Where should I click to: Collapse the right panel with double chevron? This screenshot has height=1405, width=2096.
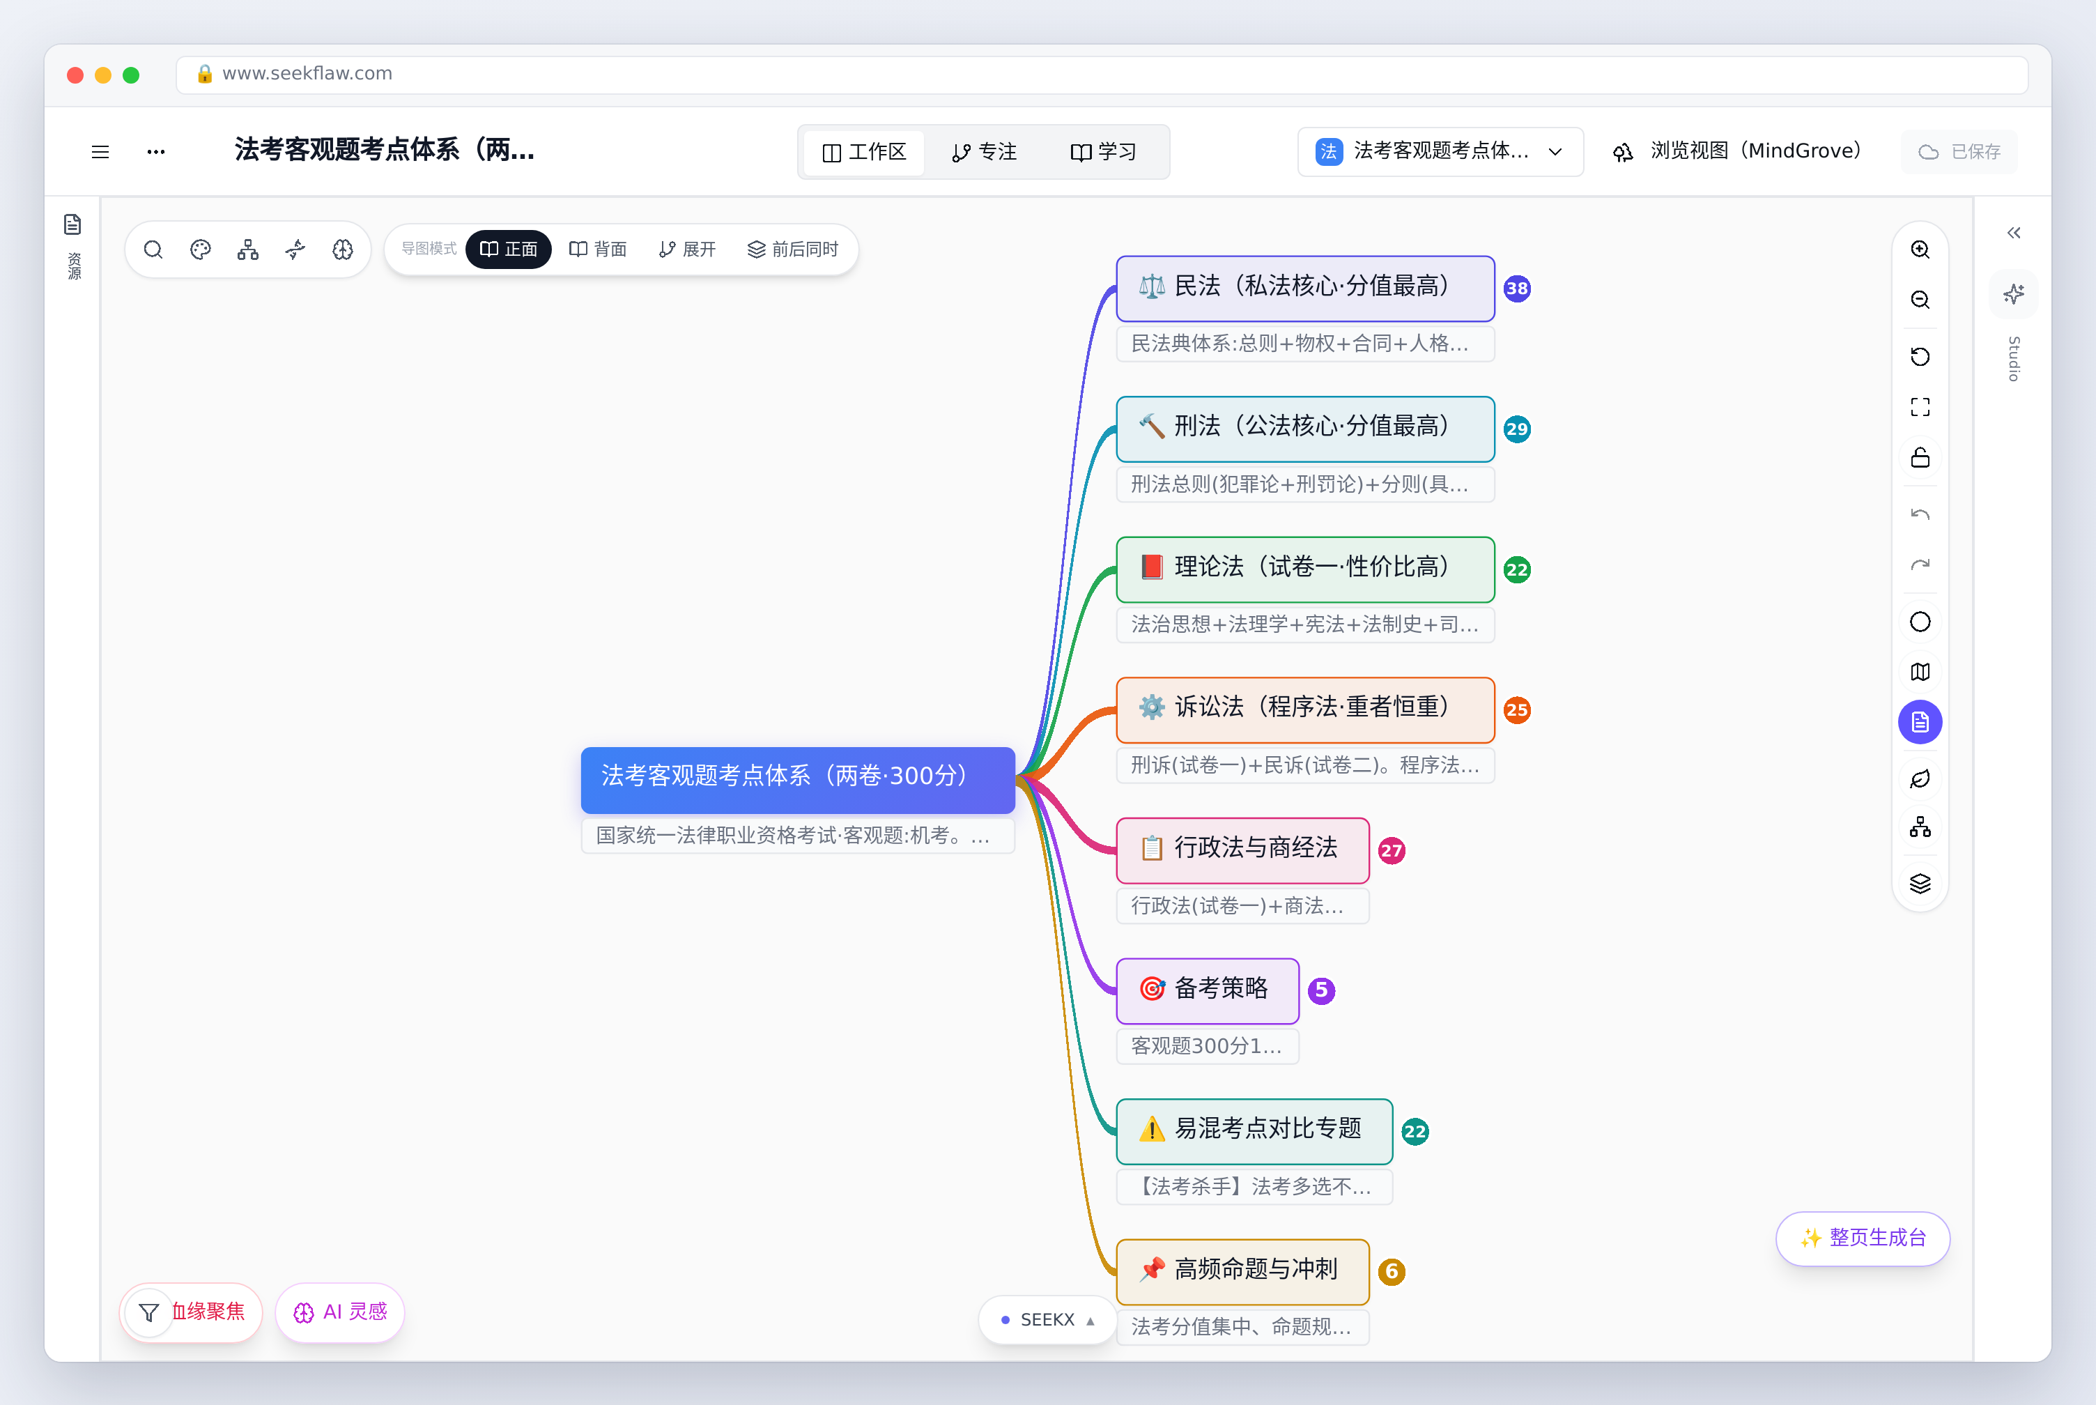[2014, 233]
